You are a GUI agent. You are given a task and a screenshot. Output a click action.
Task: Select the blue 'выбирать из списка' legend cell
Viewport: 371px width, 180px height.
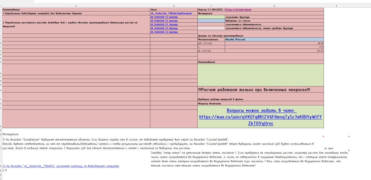[211, 21]
